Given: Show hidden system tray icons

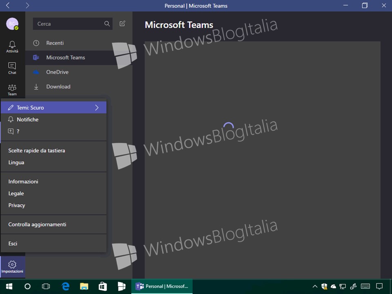Looking at the screenshot, I should point(315,287).
